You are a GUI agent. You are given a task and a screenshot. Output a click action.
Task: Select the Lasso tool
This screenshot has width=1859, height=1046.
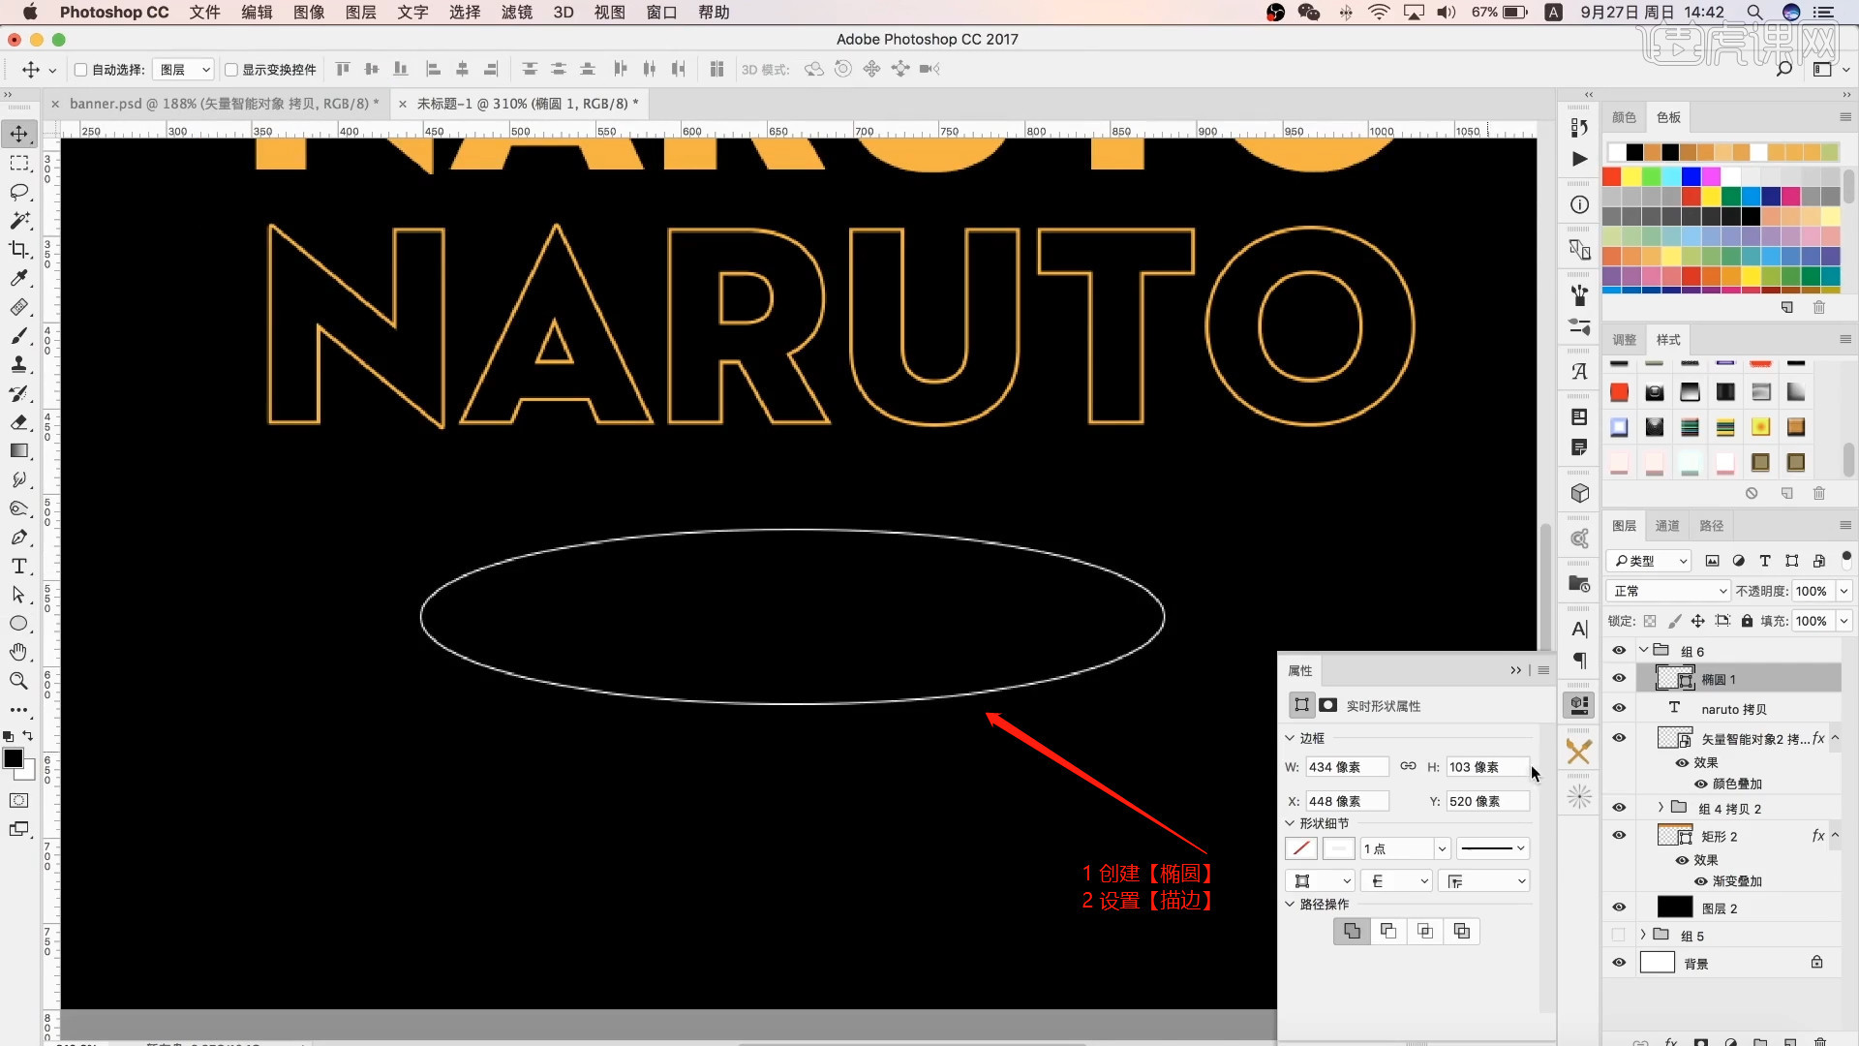[x=19, y=192]
